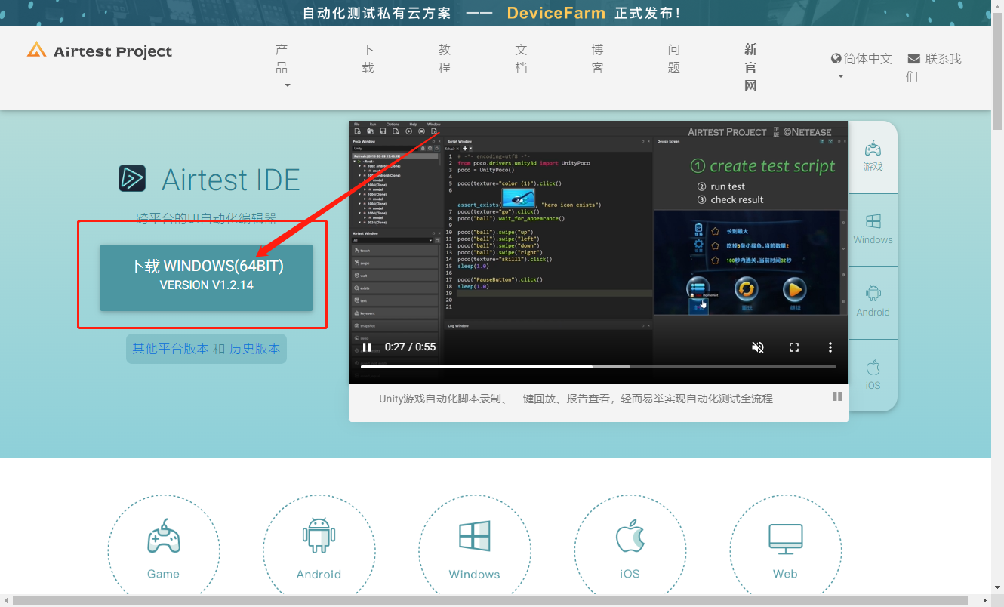
Task: Click the Airtest IDE heading text
Action: 231,180
